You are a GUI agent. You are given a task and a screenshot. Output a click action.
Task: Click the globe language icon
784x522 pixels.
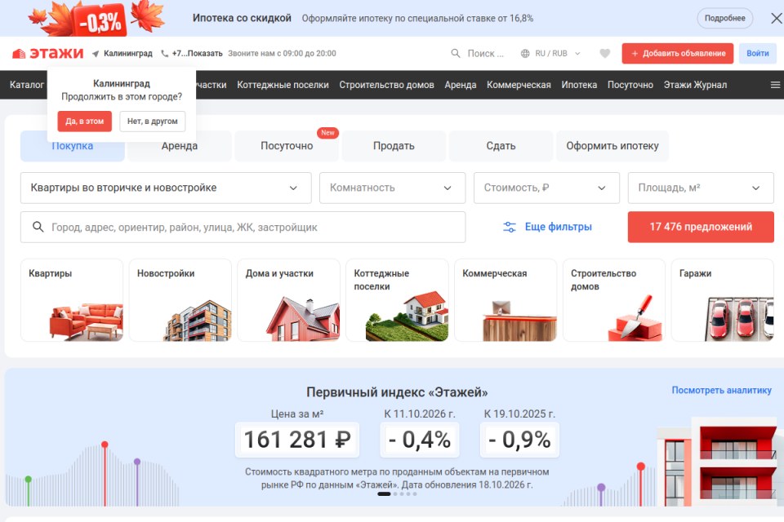click(x=525, y=54)
